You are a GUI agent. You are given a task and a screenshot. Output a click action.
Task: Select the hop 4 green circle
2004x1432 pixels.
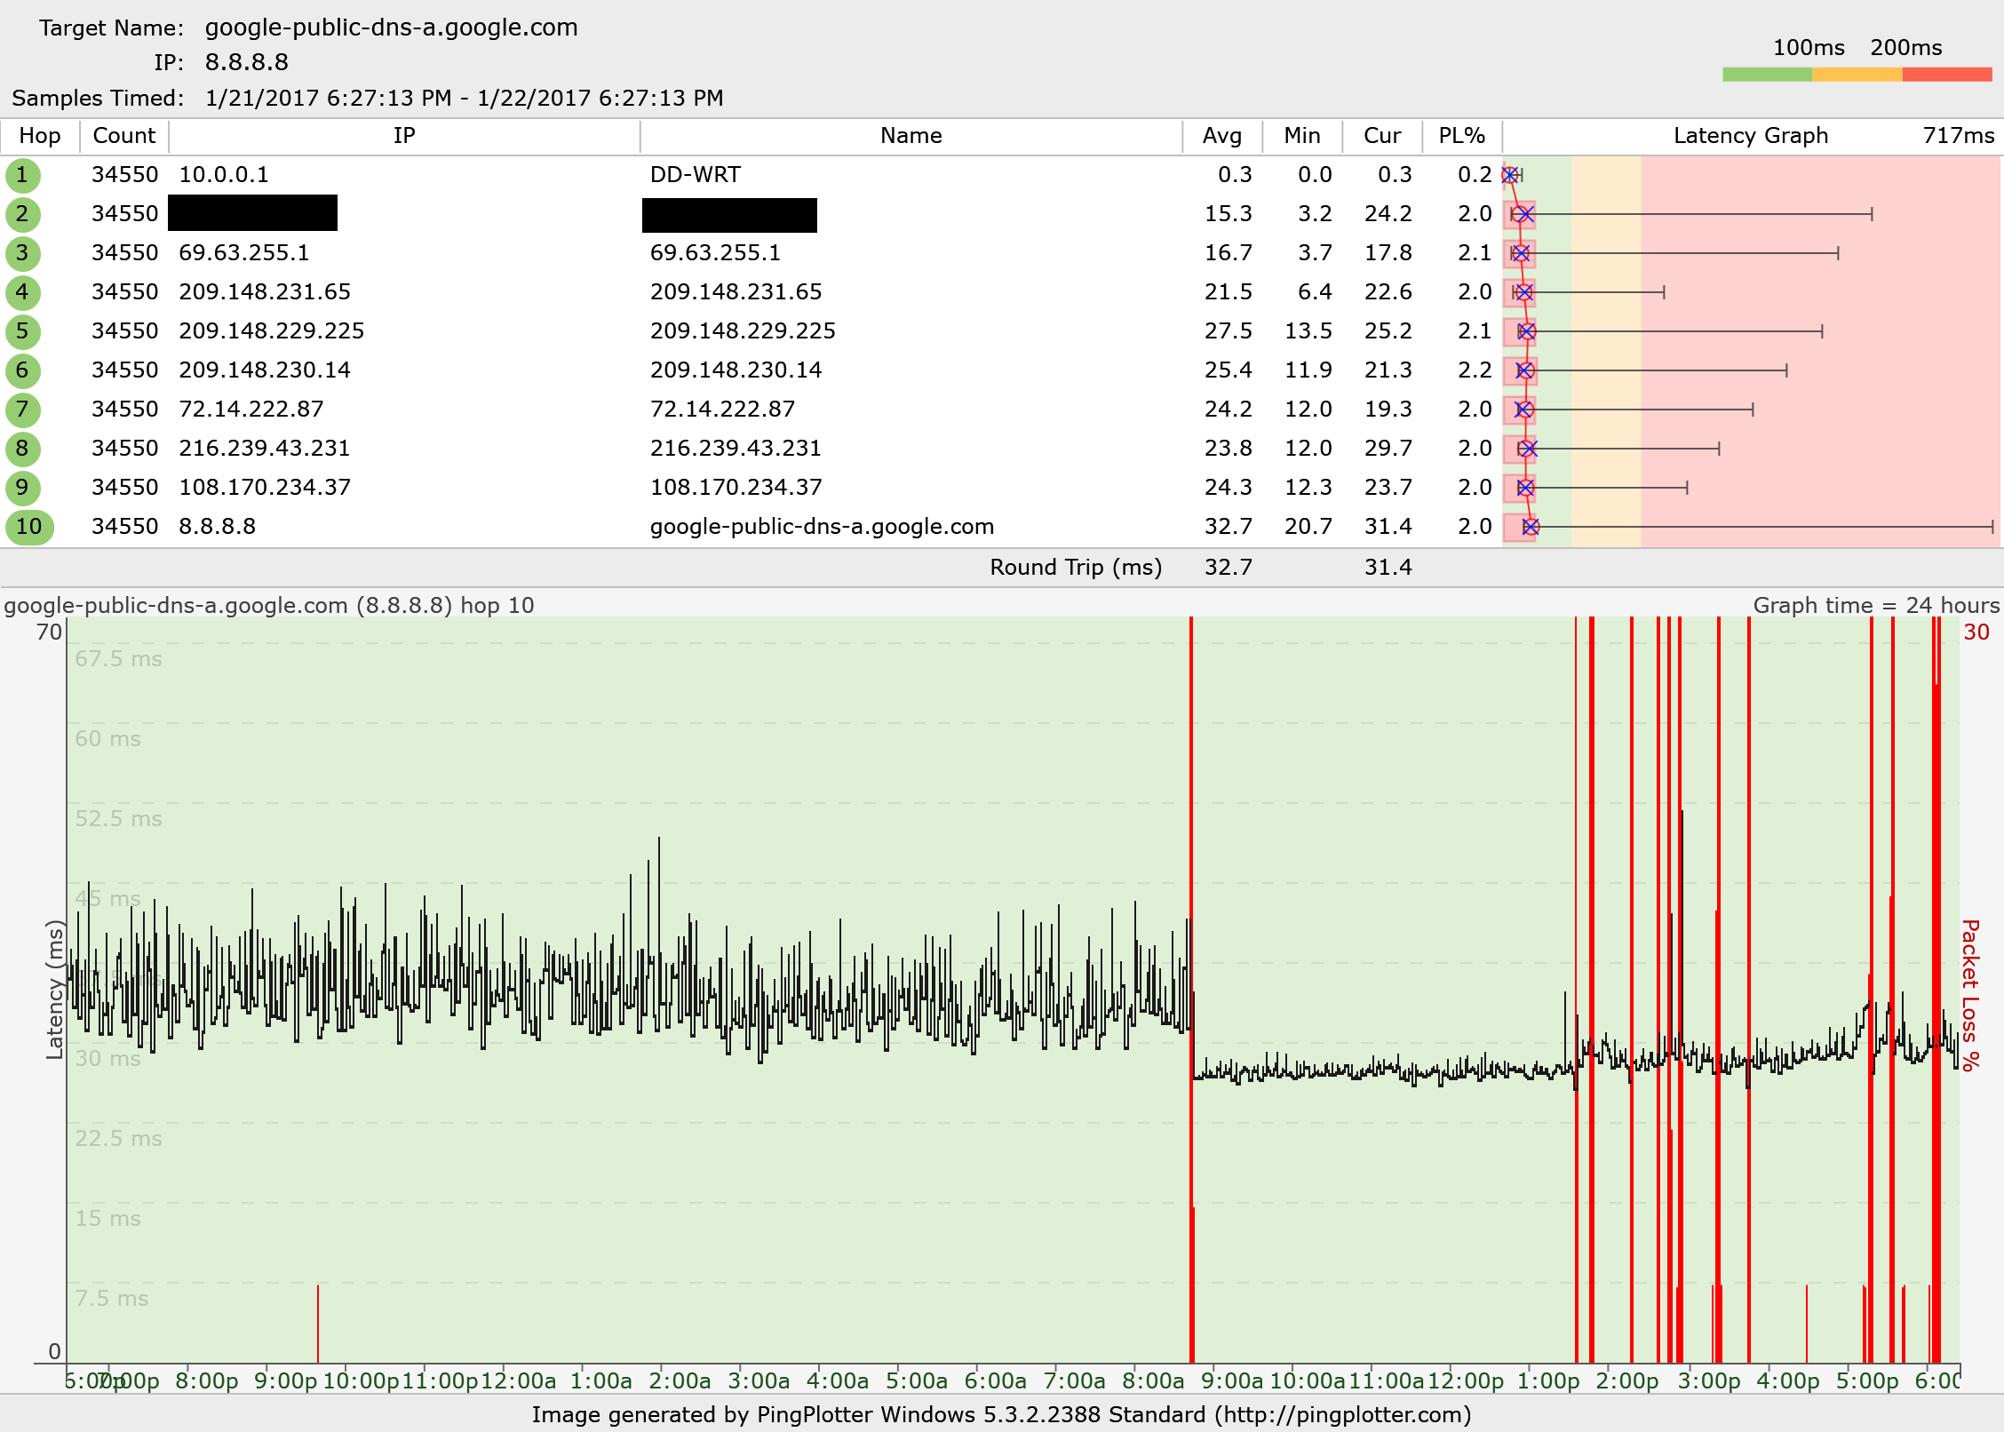pos(22,292)
